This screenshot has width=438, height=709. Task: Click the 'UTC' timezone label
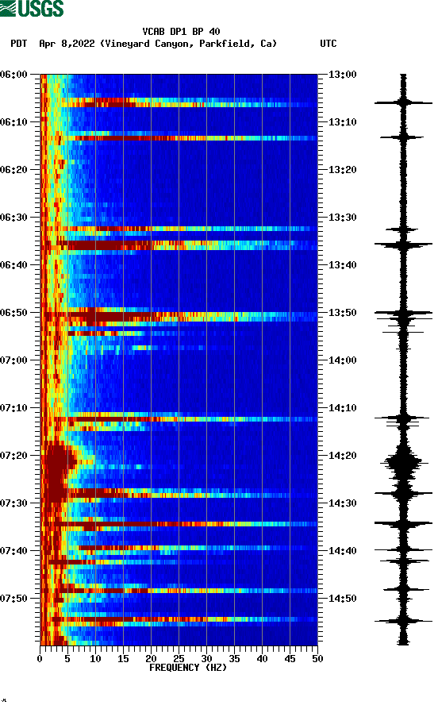pyautogui.click(x=328, y=44)
